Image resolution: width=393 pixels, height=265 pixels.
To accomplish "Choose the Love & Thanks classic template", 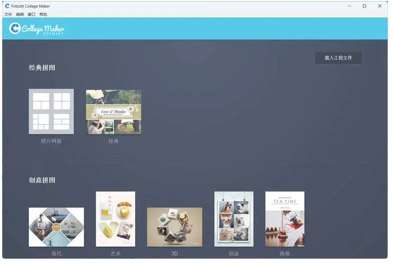I will pyautogui.click(x=113, y=112).
